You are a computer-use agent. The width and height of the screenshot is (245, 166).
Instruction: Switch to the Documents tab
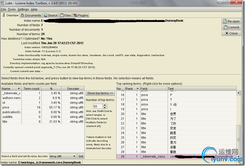31,15
